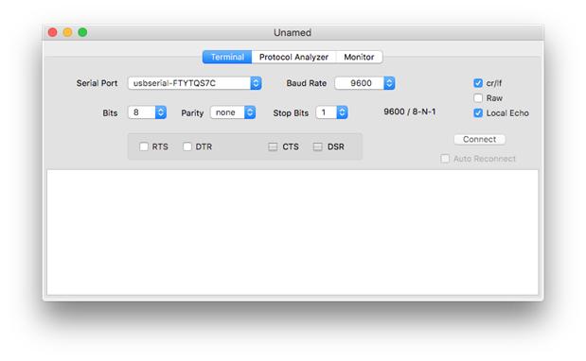Enable the RTS checkbox
Screen dimensions: 586x361
tap(144, 146)
